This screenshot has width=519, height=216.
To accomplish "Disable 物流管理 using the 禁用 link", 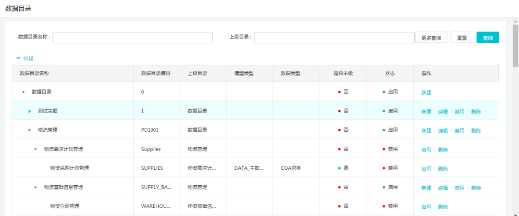I will (459, 130).
